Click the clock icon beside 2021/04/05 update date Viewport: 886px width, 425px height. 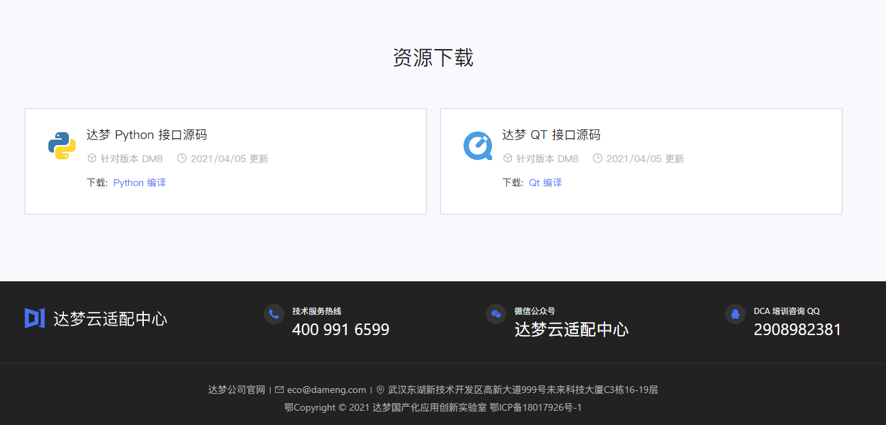click(x=181, y=158)
